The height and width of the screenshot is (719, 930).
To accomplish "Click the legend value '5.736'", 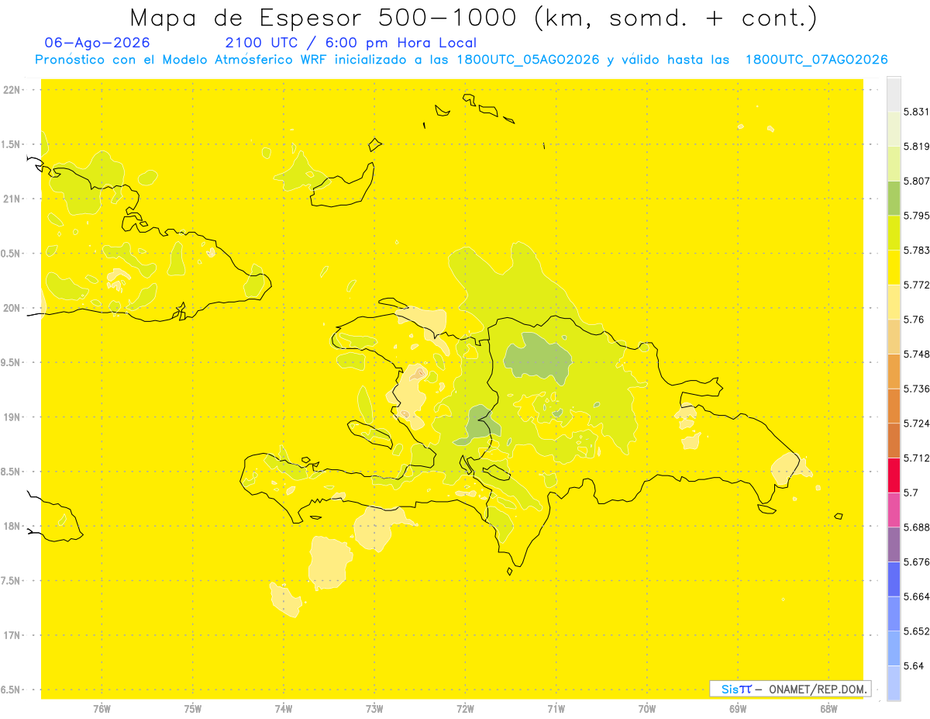I will click(917, 389).
